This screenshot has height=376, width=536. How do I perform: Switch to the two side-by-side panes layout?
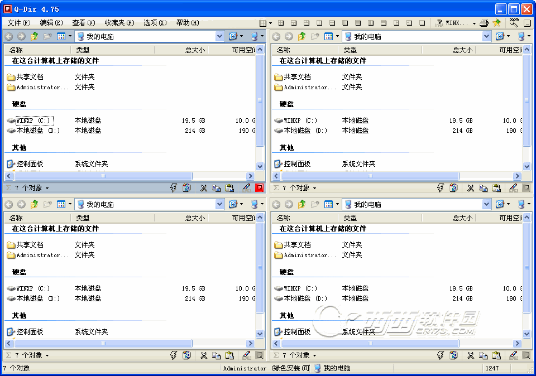click(x=319, y=23)
